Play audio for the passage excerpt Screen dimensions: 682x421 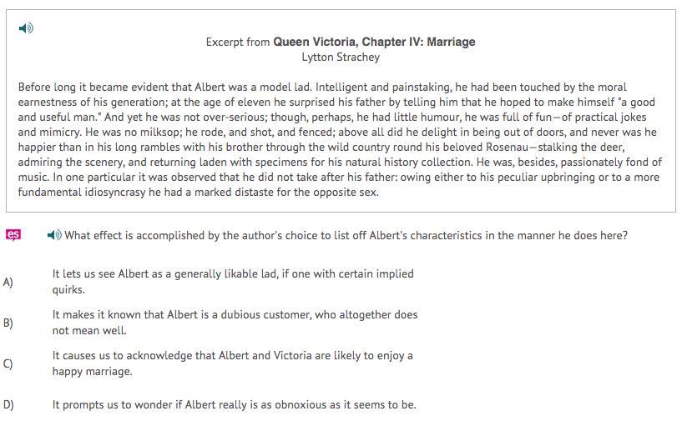[26, 28]
